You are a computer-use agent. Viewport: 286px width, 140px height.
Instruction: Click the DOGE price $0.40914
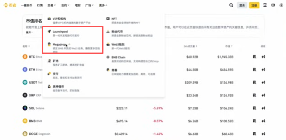121,134
